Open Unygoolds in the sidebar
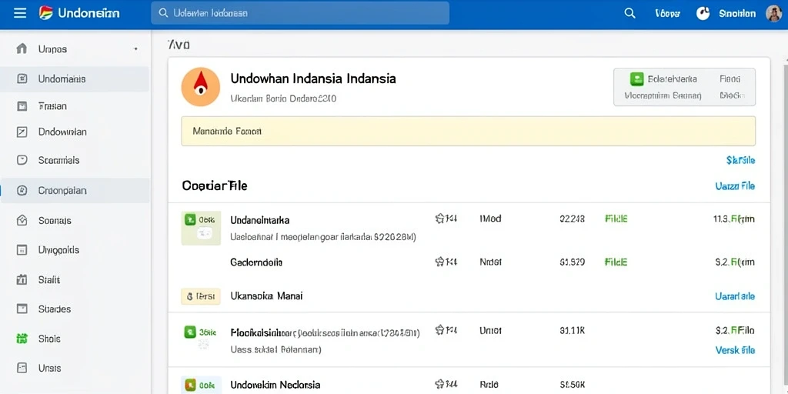This screenshot has height=394, width=788. (x=58, y=250)
